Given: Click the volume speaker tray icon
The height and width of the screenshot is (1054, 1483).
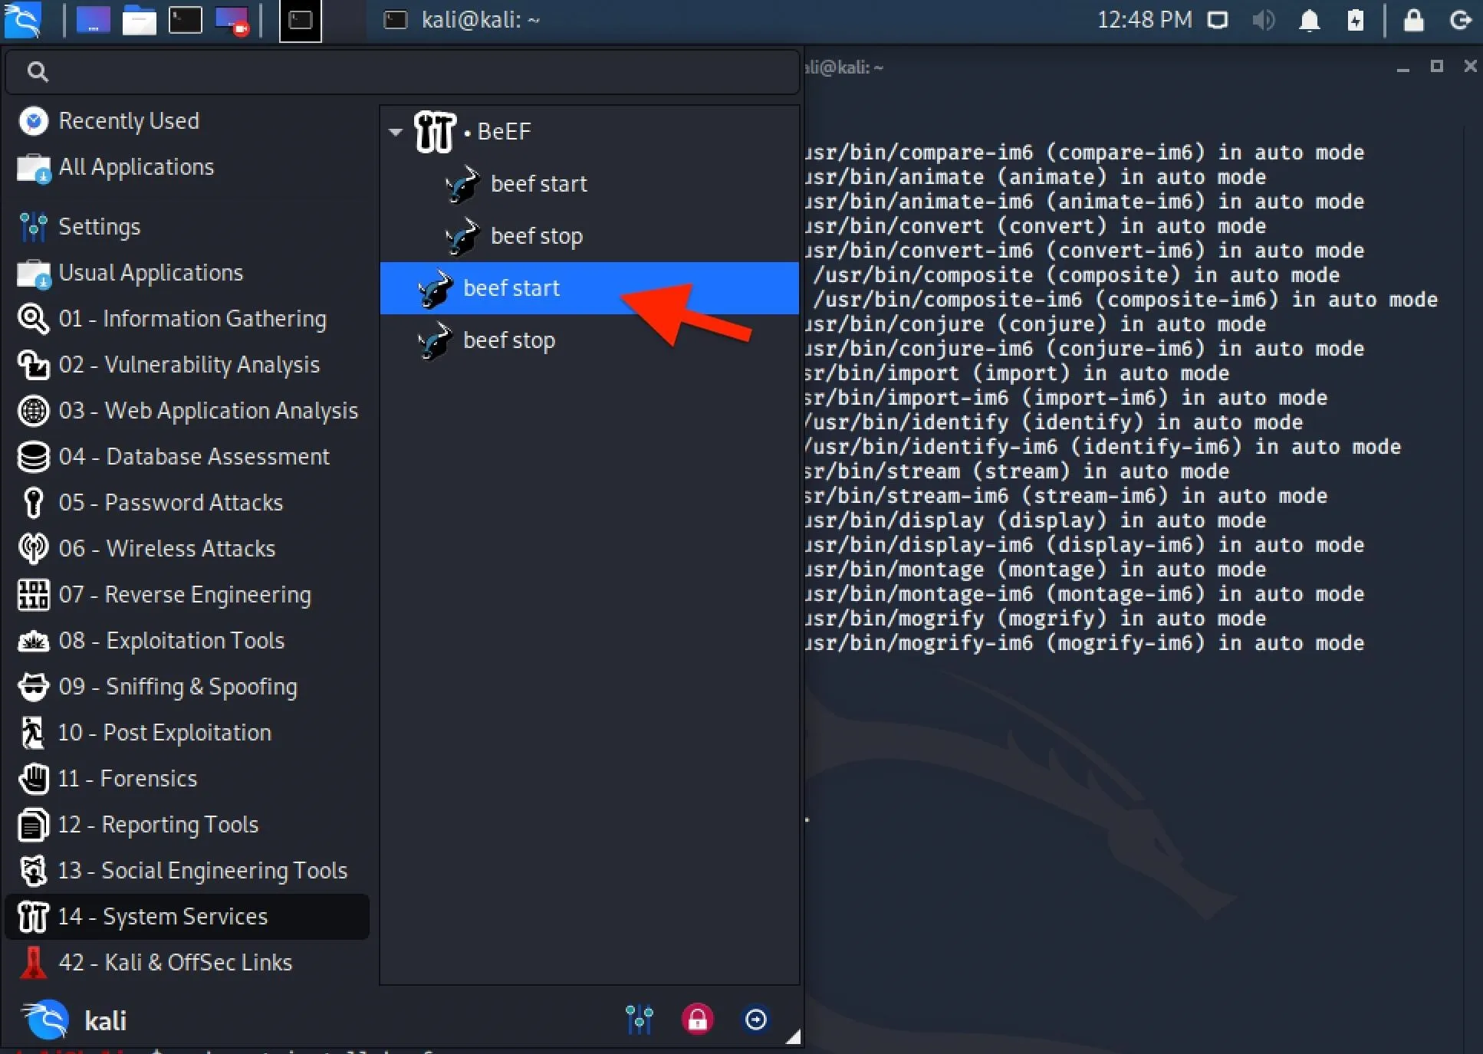Looking at the screenshot, I should 1264,20.
